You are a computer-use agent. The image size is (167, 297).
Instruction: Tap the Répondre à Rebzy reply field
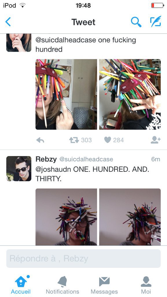83,258
